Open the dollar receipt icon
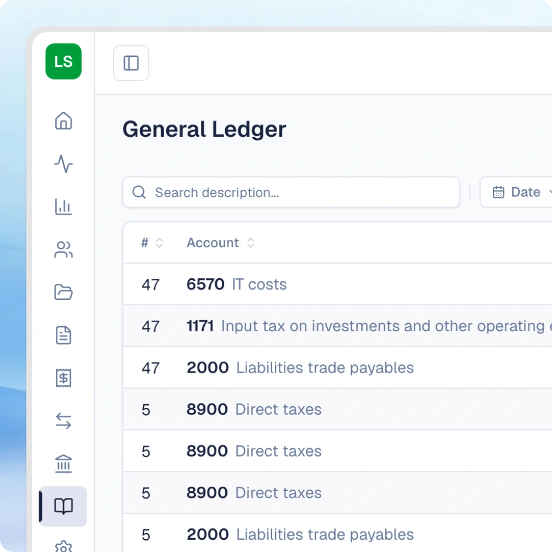This screenshot has height=552, width=552. point(63,378)
